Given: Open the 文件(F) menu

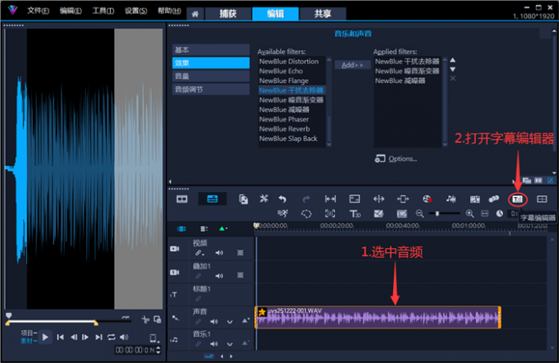Looking at the screenshot, I should coord(38,11).
